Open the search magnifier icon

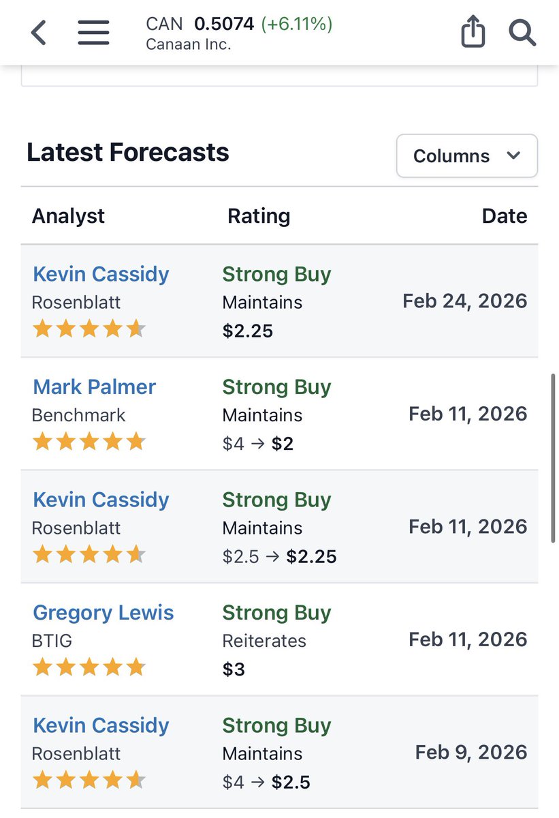click(x=522, y=32)
